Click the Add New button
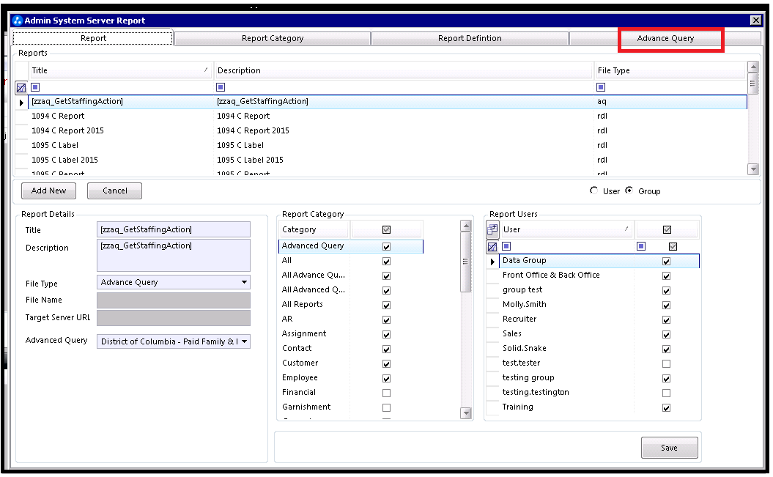773x477 pixels. 49,191
